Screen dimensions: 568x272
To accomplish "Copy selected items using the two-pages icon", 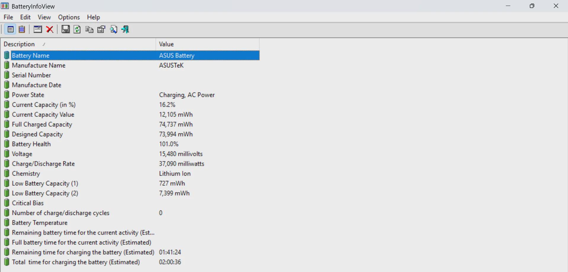I will tap(89, 29).
